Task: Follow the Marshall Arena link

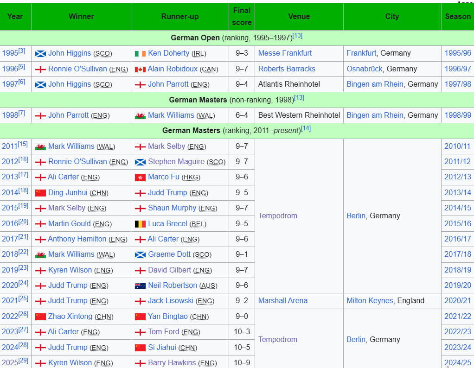Action: pyautogui.click(x=282, y=301)
